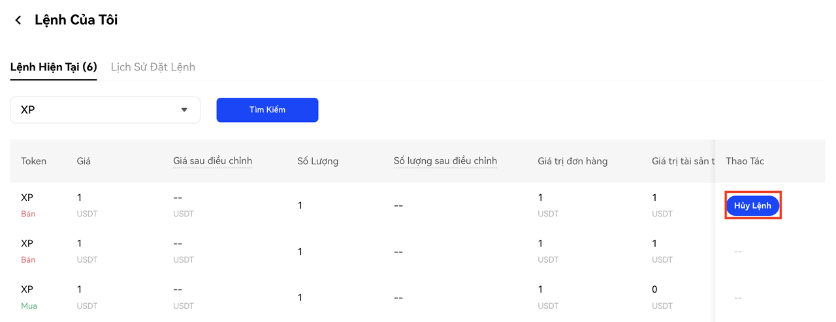The height and width of the screenshot is (322, 836).
Task: Click the Giá sau điều chỉnh column header
Action: coord(212,161)
